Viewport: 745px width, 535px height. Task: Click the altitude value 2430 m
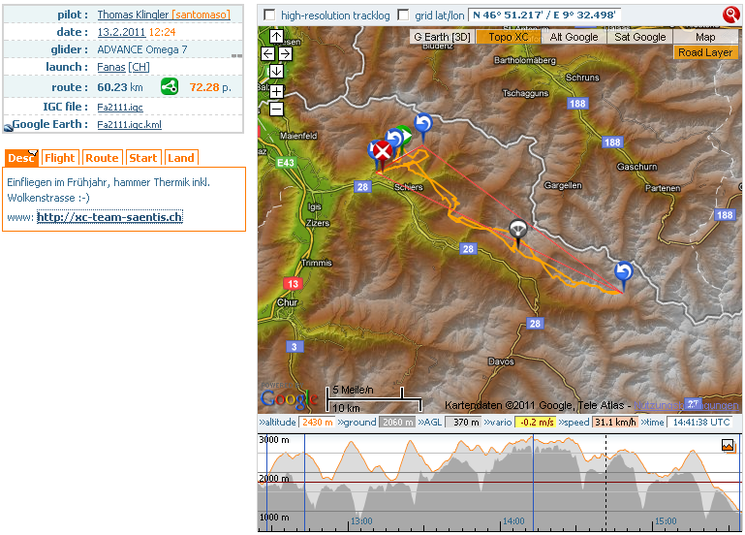coord(318,422)
